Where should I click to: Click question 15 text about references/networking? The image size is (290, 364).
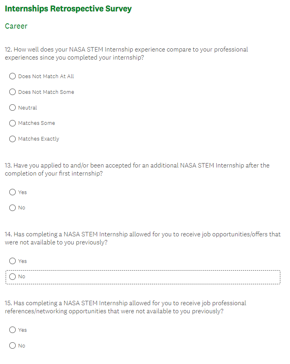[126, 307]
